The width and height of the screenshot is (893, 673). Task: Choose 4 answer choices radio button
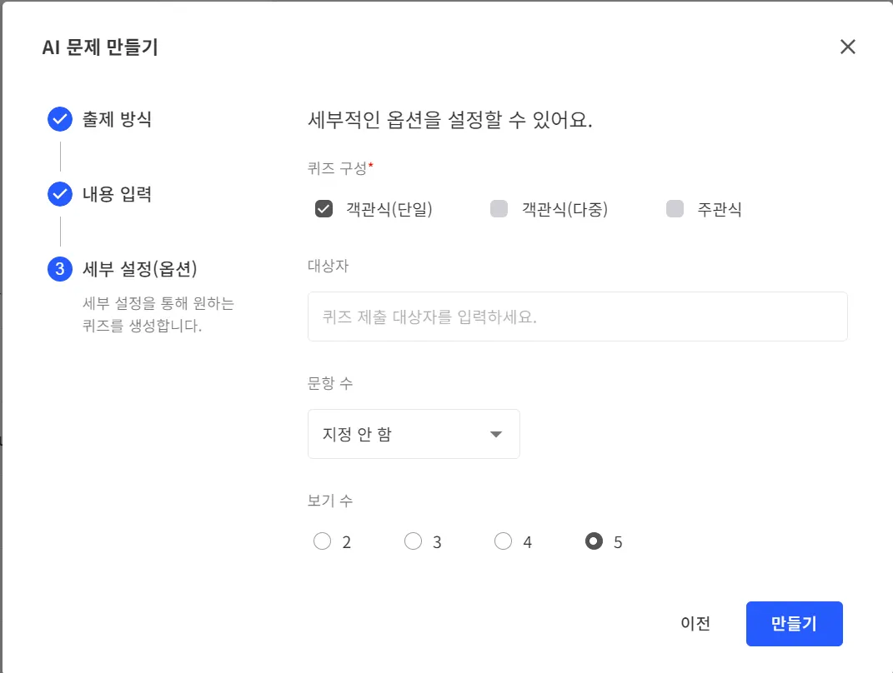pyautogui.click(x=503, y=542)
